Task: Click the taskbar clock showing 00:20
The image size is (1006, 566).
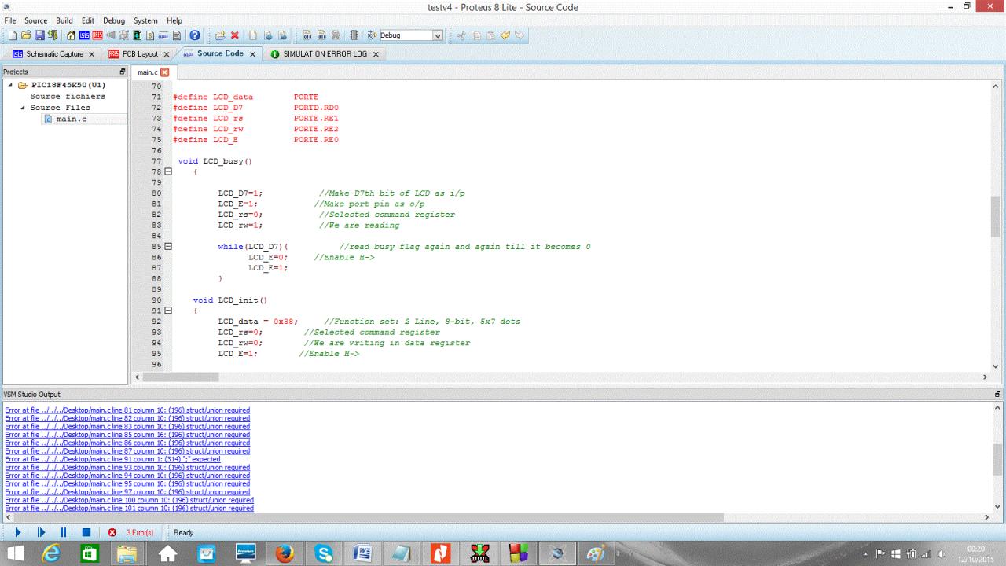Action: (976, 553)
